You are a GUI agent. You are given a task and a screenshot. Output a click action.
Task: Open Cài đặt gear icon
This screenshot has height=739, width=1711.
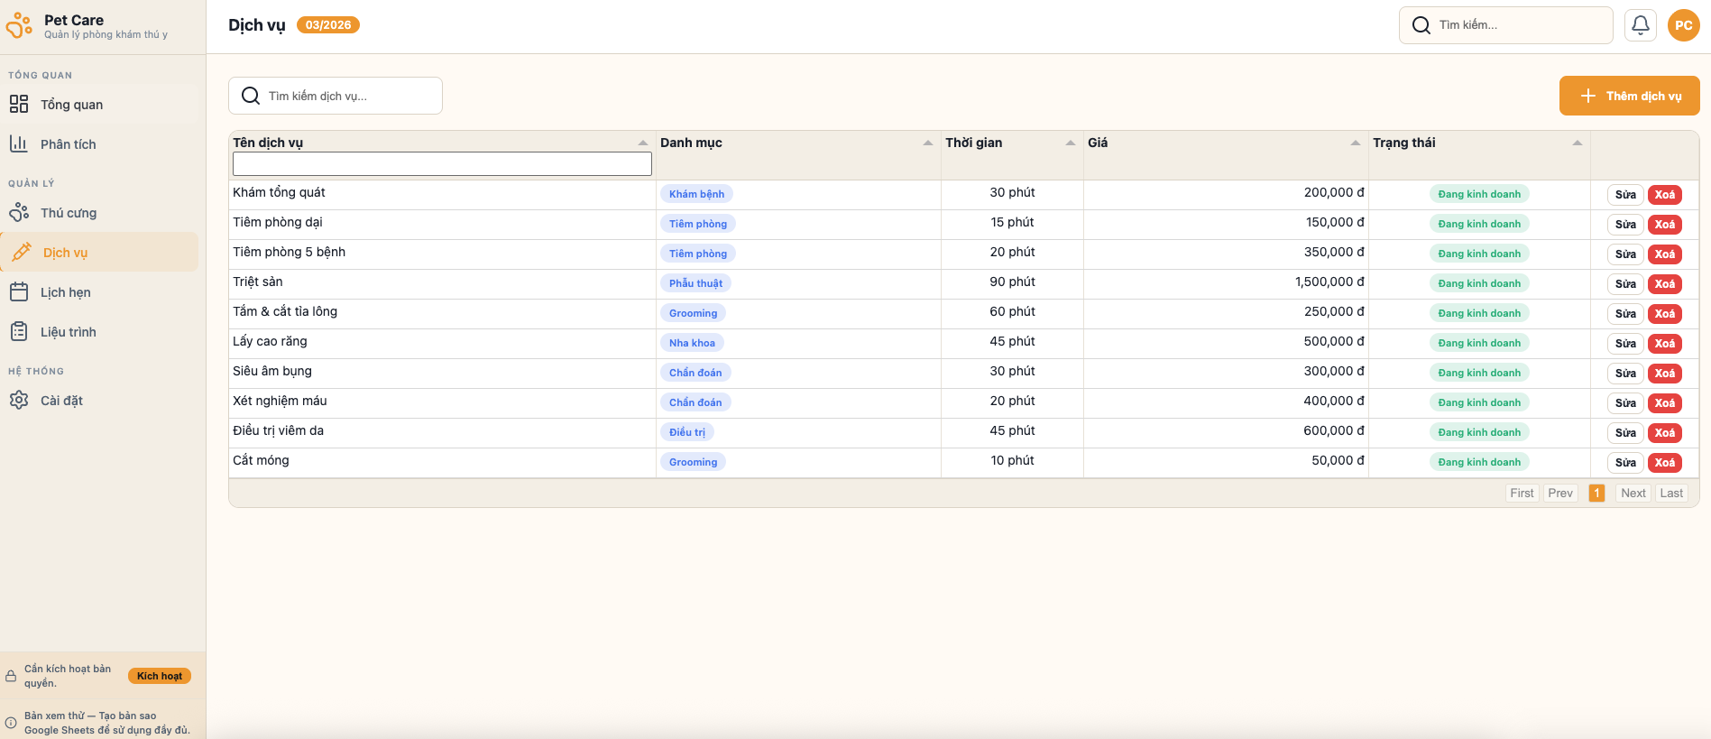coord(19,401)
